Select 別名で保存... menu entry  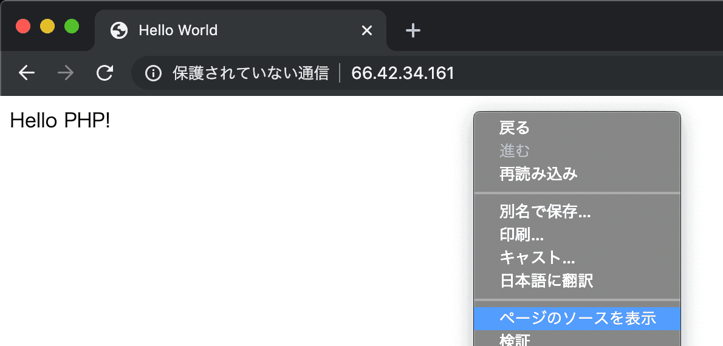click(545, 212)
